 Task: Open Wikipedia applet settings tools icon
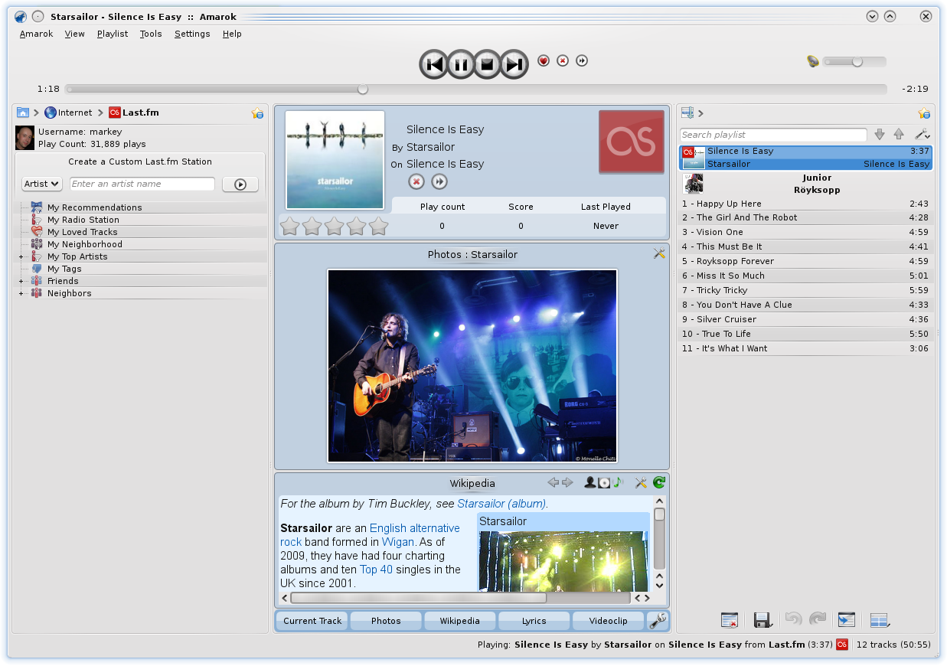(642, 482)
